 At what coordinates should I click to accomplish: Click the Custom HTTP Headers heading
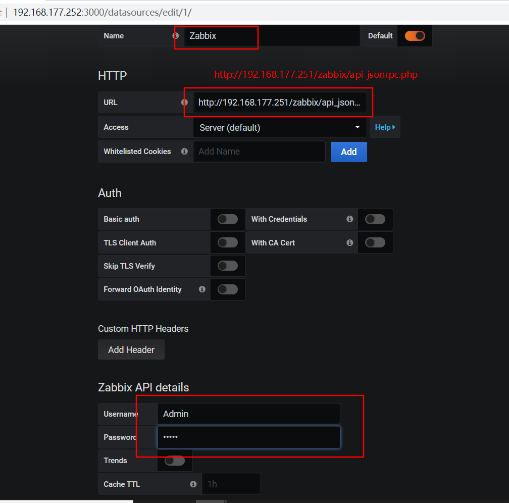[x=143, y=329]
